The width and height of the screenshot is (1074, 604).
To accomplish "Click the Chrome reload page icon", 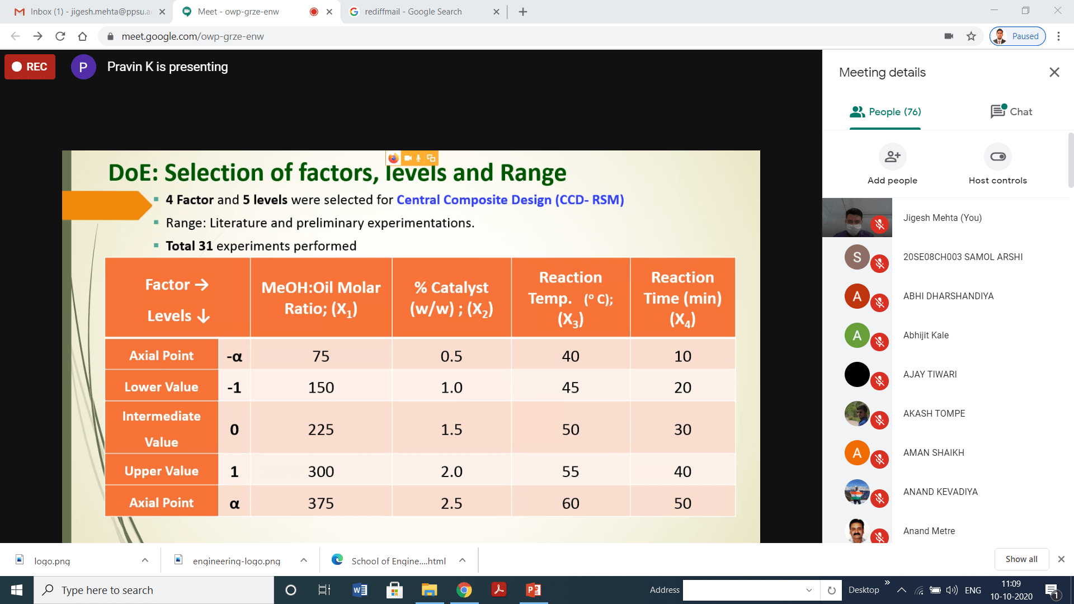I will pos(60,36).
